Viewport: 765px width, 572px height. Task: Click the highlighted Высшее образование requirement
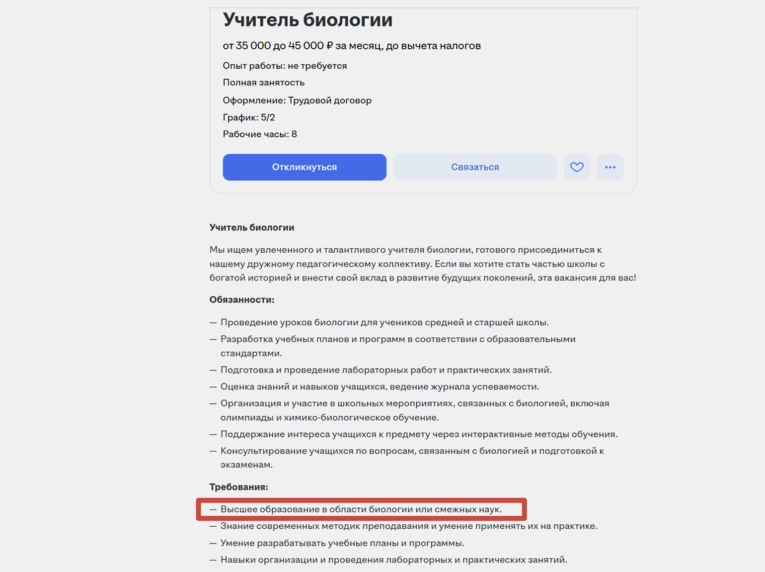(x=361, y=509)
